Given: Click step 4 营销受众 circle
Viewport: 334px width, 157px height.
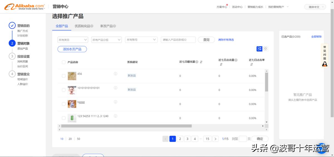Looking at the screenshot, I should click(x=12, y=74).
